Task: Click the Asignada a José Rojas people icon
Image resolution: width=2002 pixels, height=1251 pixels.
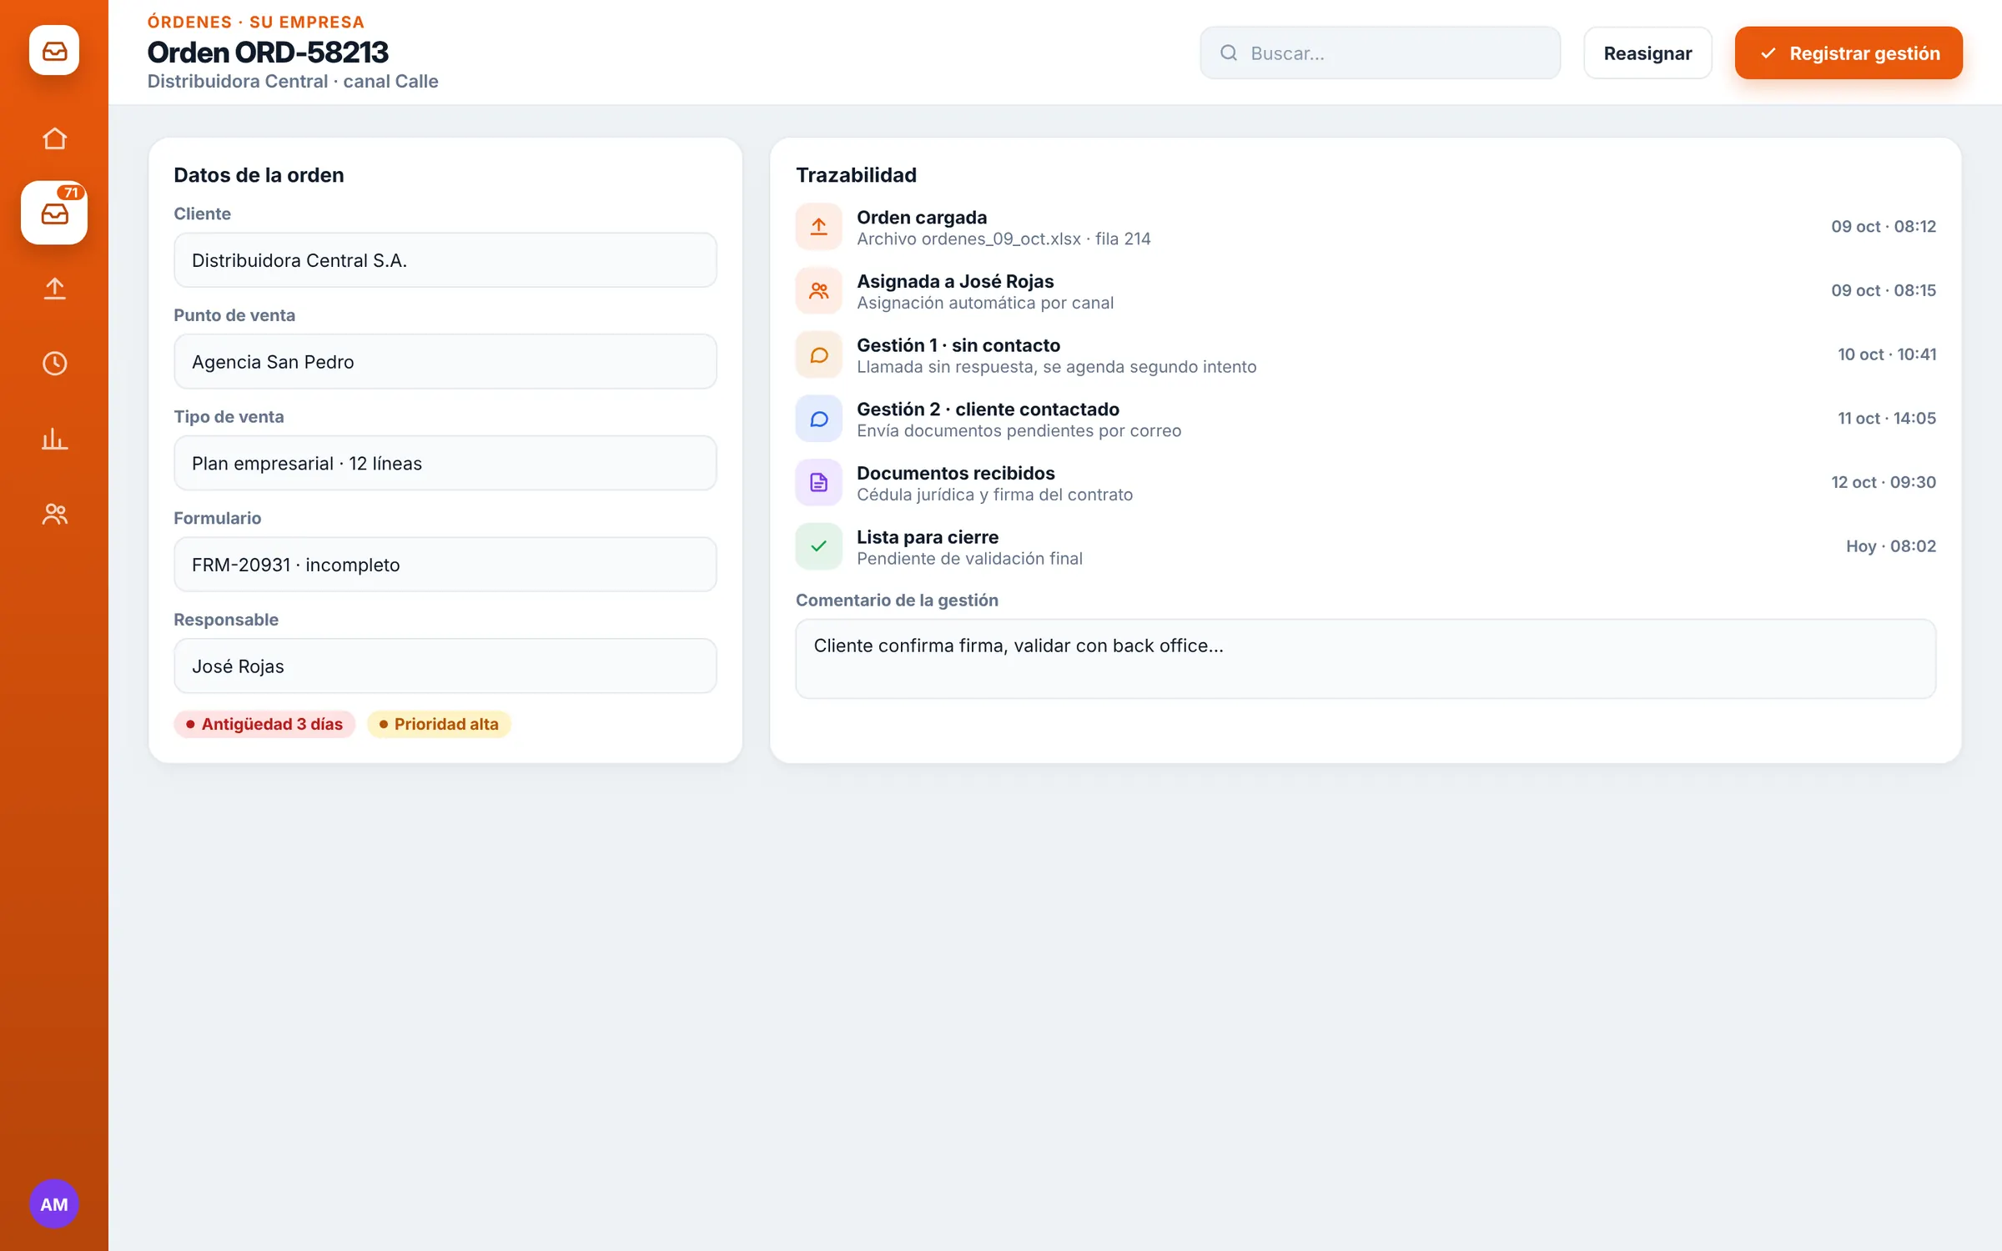Action: pyautogui.click(x=818, y=291)
